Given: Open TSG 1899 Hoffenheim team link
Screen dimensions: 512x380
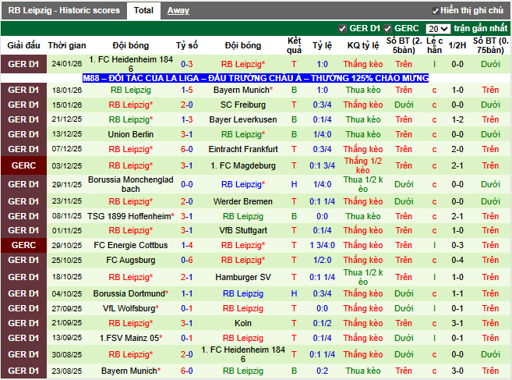Looking at the screenshot, I should pyautogui.click(x=131, y=216).
